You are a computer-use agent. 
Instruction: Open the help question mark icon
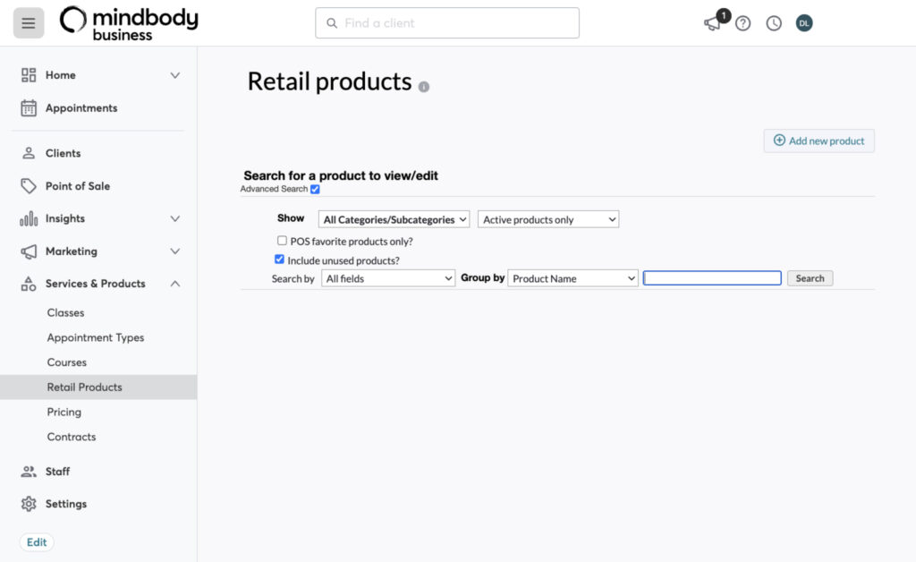[743, 23]
